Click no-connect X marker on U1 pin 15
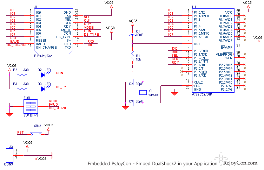 [x=181, y=68]
